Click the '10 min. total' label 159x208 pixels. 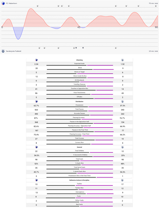click(153, 51)
